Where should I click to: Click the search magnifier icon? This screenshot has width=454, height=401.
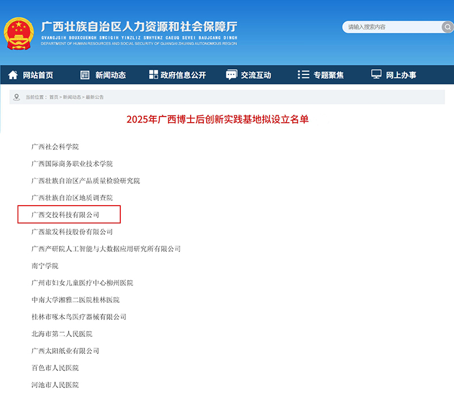[448, 27]
